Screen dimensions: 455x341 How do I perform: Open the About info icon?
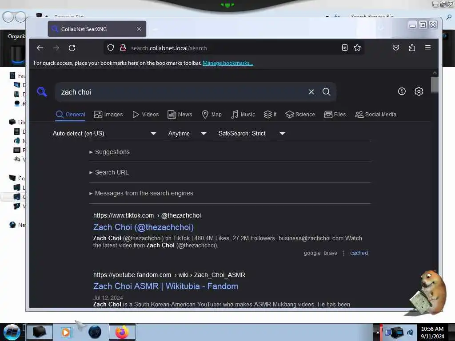coord(402,91)
